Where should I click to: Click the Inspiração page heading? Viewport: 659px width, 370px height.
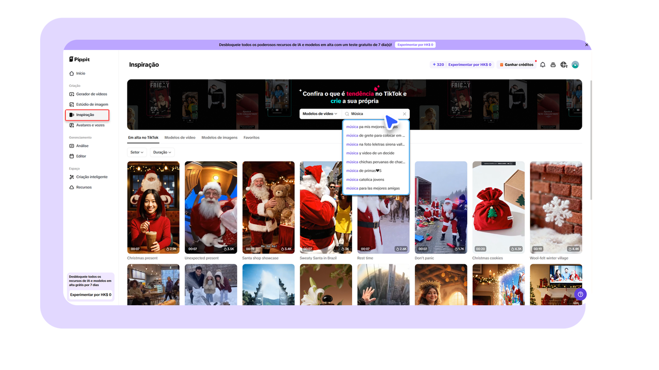[x=144, y=65]
